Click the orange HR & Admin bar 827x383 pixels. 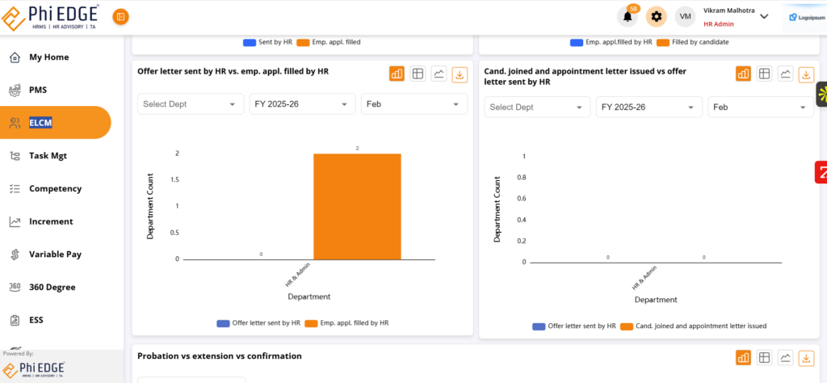[x=357, y=206]
